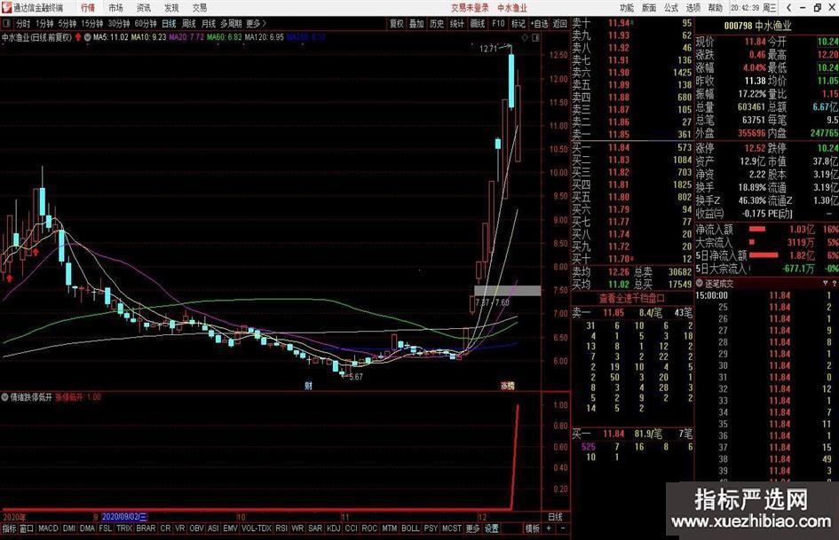
Task: Click the 通达信 app logo icon
Action: (6, 7)
